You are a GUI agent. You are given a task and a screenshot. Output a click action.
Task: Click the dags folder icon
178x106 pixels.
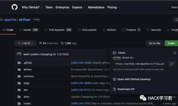pyautogui.click(x=19, y=83)
